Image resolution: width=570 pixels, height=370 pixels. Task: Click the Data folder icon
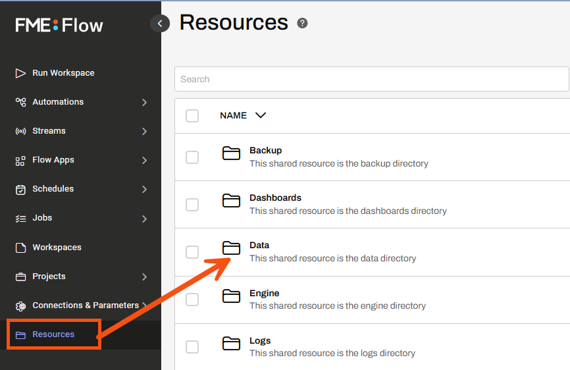pos(231,248)
